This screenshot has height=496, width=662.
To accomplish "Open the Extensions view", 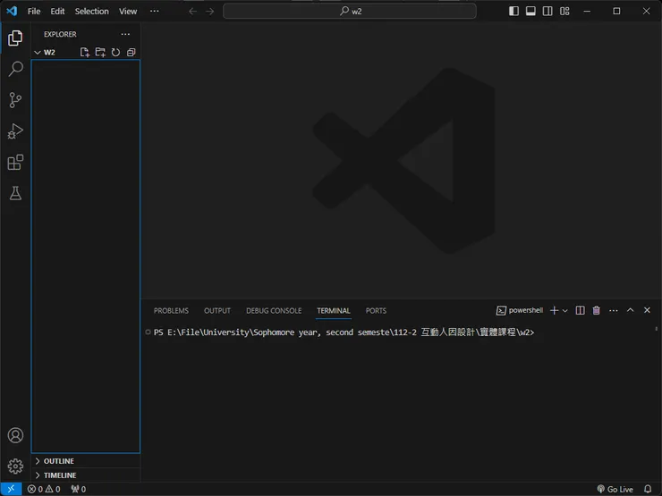I will tap(15, 163).
